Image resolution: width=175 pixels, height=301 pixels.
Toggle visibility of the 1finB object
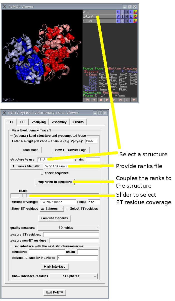tap(99, 21)
